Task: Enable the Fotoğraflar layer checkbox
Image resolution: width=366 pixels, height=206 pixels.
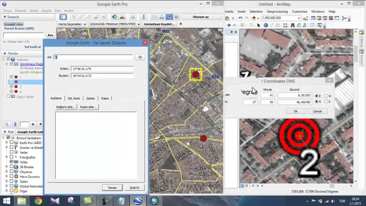Action: tap(11, 157)
